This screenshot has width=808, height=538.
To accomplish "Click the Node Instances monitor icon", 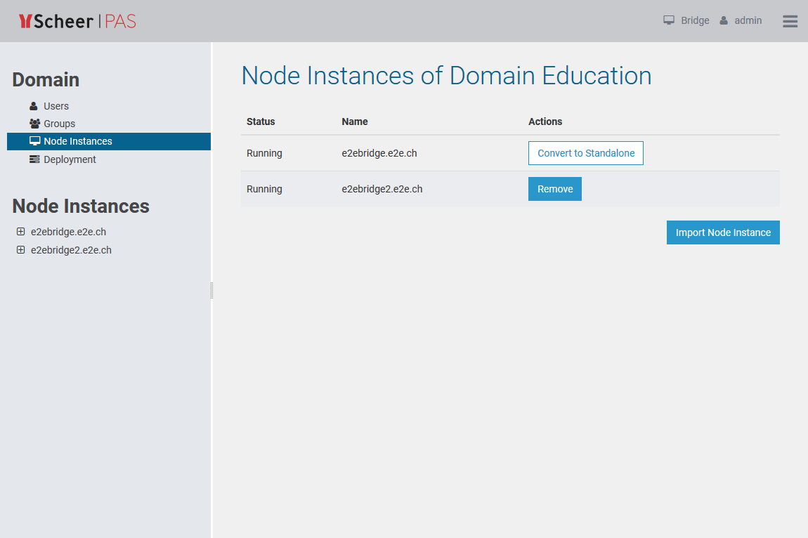I will pos(34,140).
